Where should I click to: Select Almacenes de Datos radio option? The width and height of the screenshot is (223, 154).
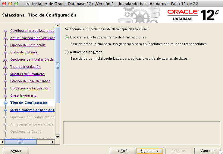click(67, 52)
